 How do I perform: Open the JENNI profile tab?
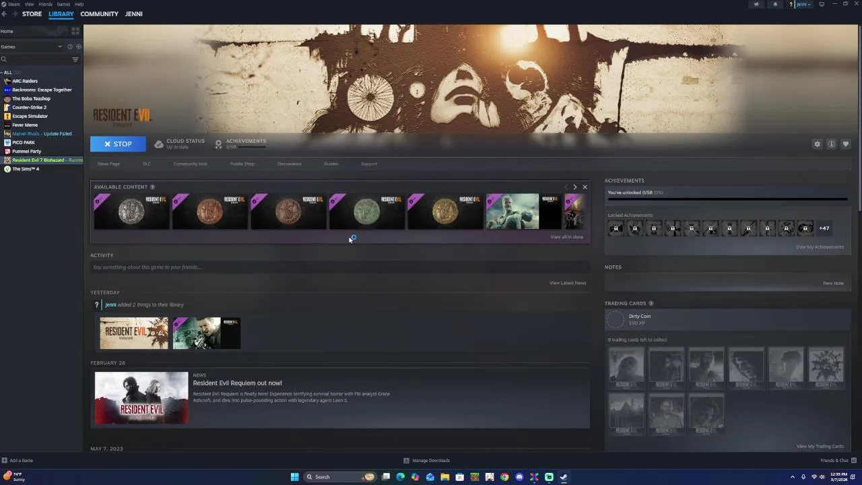point(133,13)
